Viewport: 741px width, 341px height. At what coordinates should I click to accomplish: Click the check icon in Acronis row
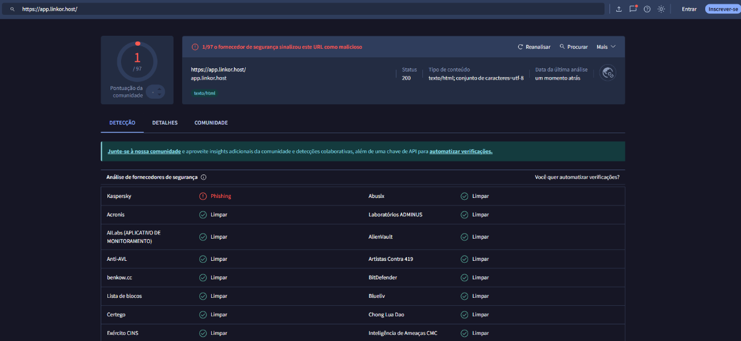[203, 215]
